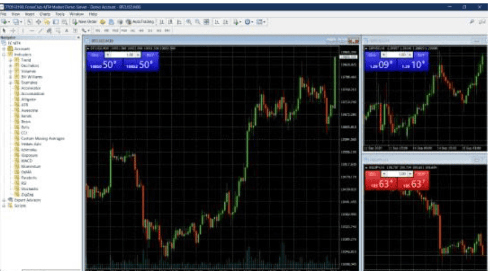The image size is (490, 271).
Task: Click the New Order button
Action: pyautogui.click(x=84, y=22)
